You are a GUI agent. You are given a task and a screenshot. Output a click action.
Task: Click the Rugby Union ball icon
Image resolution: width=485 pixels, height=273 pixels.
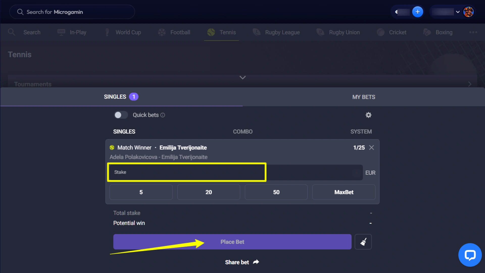[x=321, y=32]
